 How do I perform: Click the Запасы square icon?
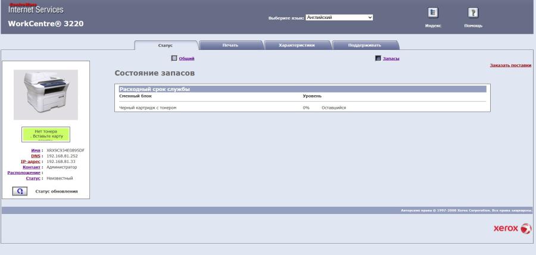378,58
